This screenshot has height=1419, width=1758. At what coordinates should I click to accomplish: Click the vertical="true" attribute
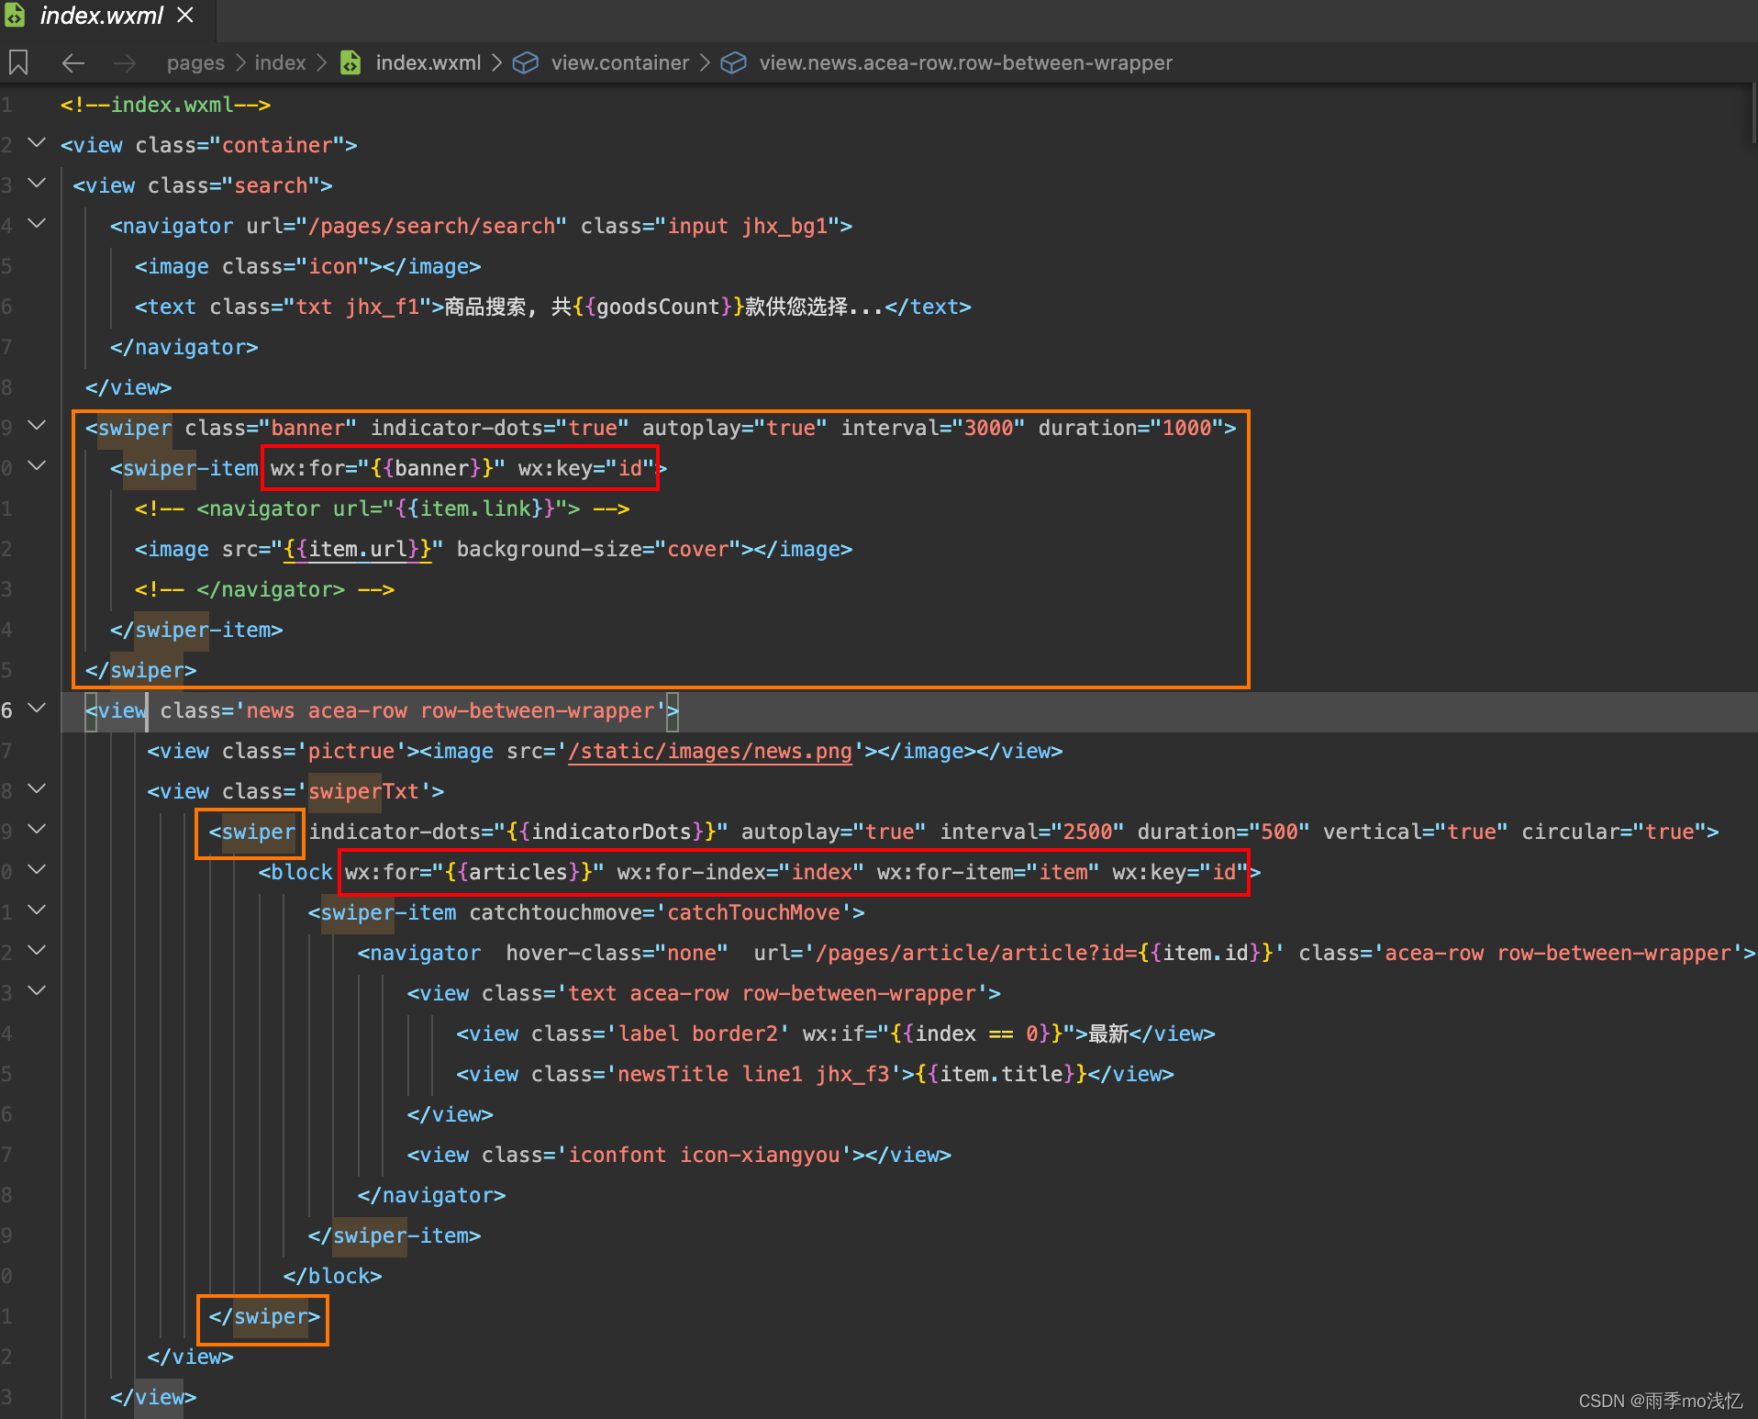(x=1415, y=832)
